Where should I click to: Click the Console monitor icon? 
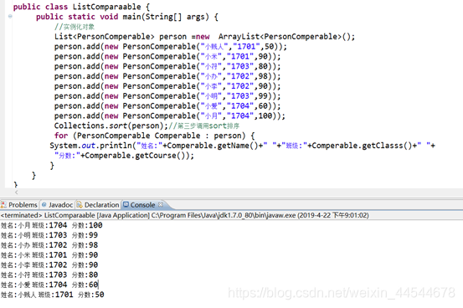click(x=126, y=204)
